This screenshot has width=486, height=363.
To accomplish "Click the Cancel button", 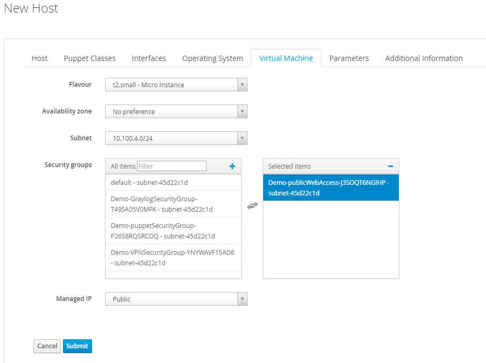I will coord(47,346).
